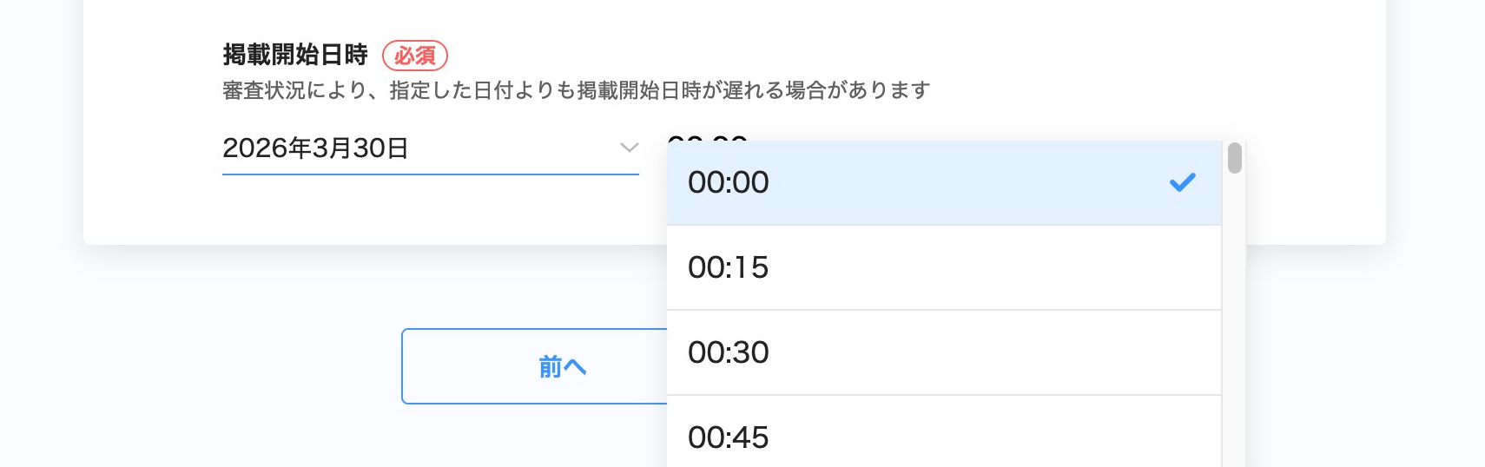Pick the 00:30 time option

coord(728,352)
